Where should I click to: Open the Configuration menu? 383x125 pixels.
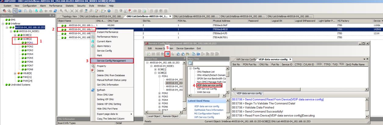tap(30, 6)
